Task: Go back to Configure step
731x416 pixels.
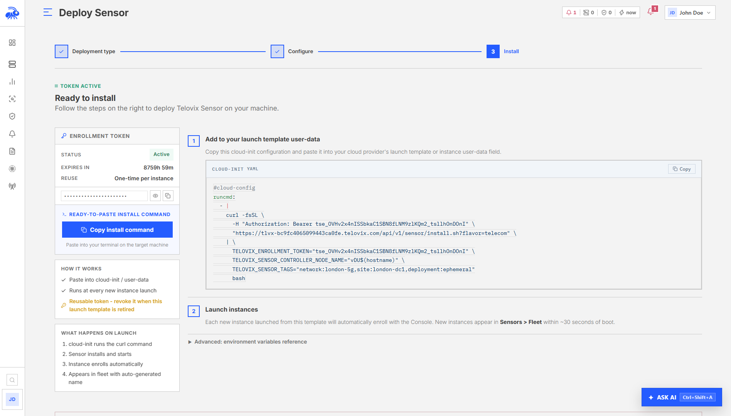Action: pyautogui.click(x=292, y=52)
